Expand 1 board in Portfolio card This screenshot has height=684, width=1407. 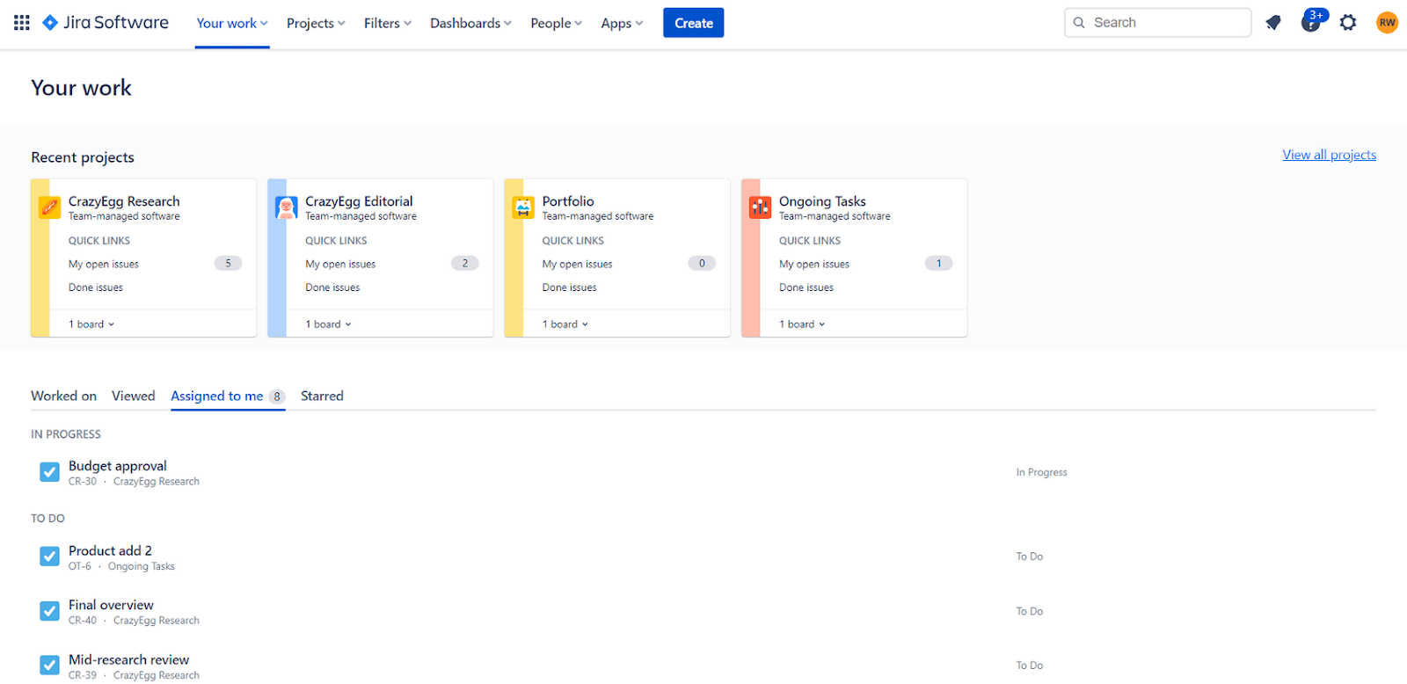(x=565, y=324)
